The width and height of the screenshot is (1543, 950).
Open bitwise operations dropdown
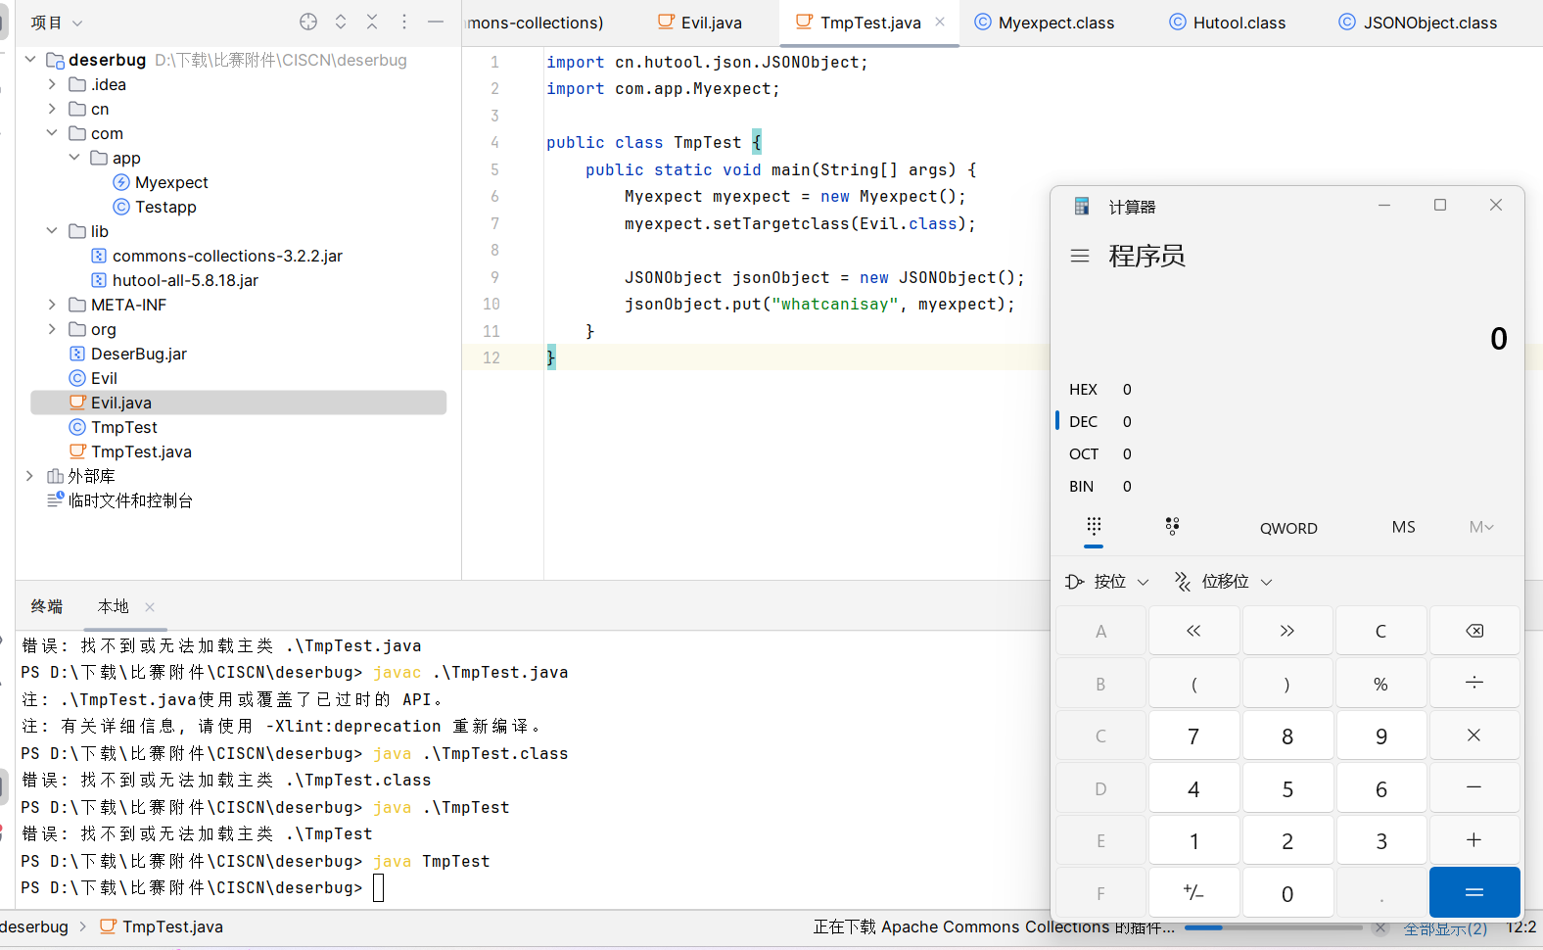tap(1107, 582)
